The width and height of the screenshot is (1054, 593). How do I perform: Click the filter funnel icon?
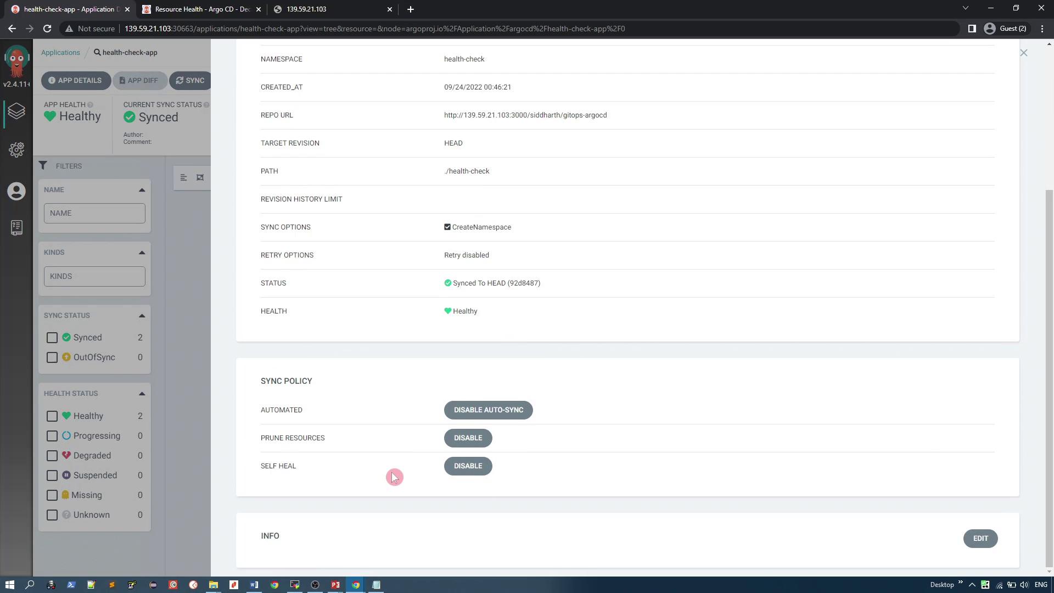43,165
